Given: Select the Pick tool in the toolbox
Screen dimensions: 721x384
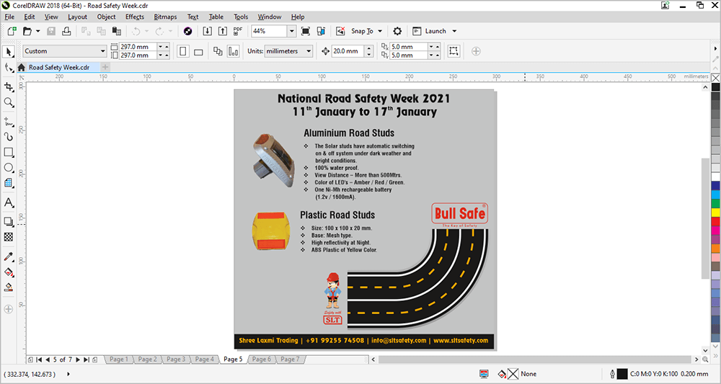Looking at the screenshot, I should click(x=8, y=51).
